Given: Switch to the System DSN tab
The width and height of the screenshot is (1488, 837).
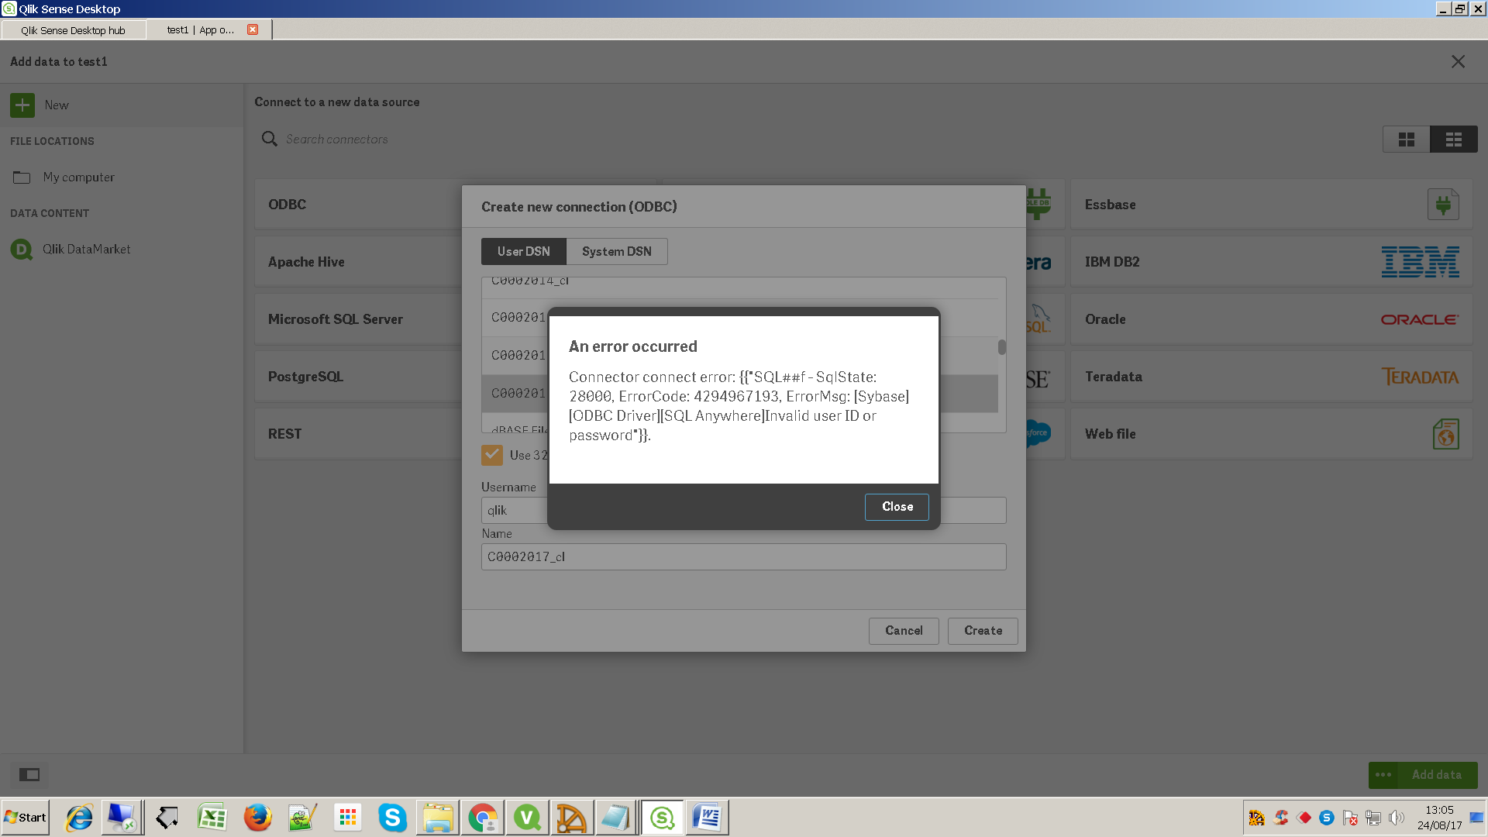Looking at the screenshot, I should point(617,251).
